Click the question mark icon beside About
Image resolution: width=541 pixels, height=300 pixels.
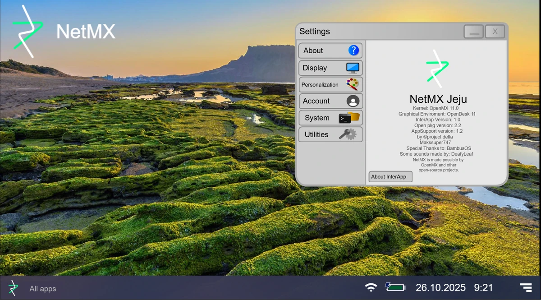click(353, 50)
